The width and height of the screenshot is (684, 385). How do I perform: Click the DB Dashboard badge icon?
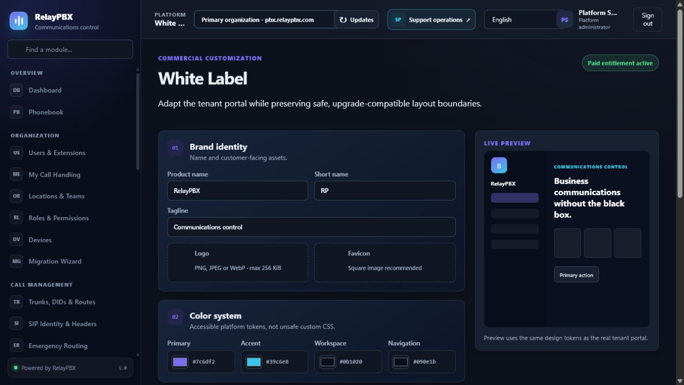tap(16, 90)
